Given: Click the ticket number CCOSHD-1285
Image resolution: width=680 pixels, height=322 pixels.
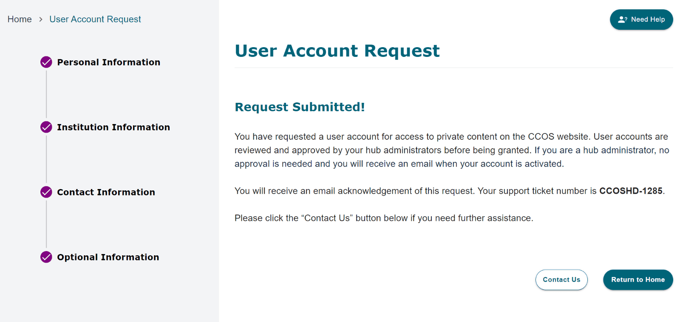Looking at the screenshot, I should point(631,191).
